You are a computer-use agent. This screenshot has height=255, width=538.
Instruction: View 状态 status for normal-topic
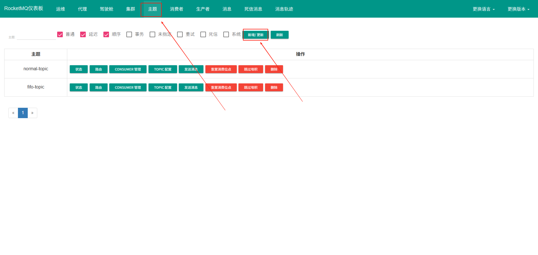(79, 69)
